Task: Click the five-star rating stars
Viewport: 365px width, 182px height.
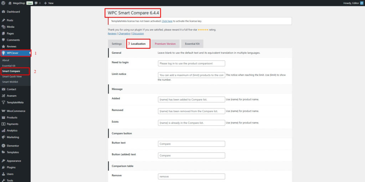Action: 203,30
